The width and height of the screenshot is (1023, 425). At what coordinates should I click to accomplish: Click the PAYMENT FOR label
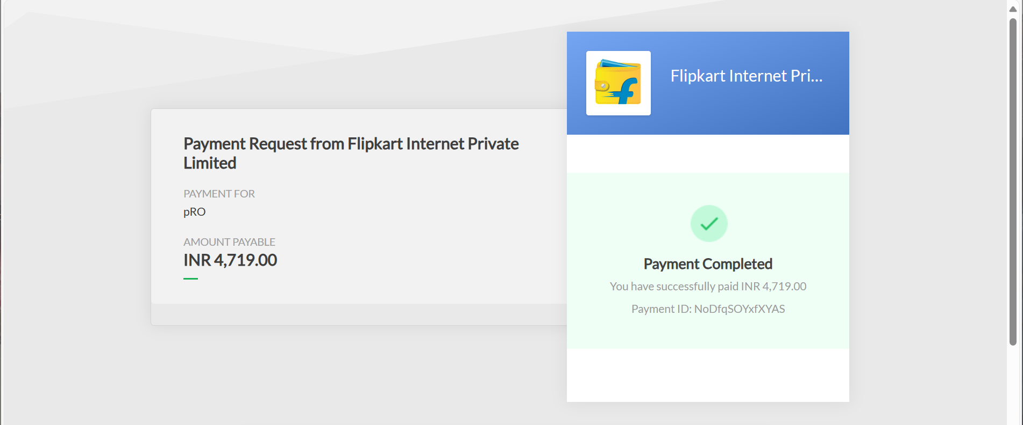coord(219,194)
